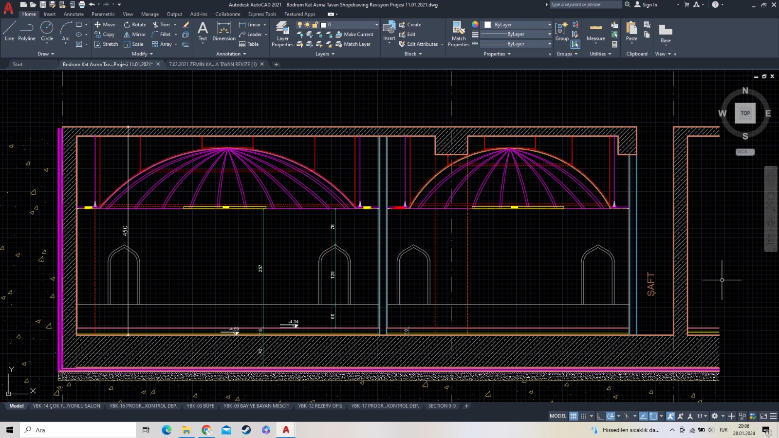The width and height of the screenshot is (779, 438).
Task: Click the Mirror tool in Modify
Action: pos(134,35)
